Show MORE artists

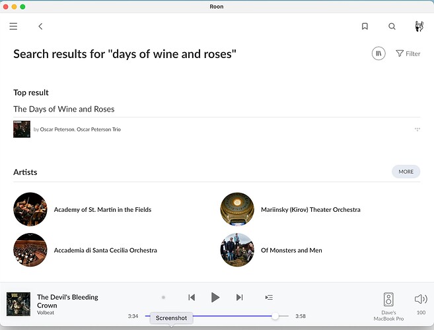coord(406,172)
